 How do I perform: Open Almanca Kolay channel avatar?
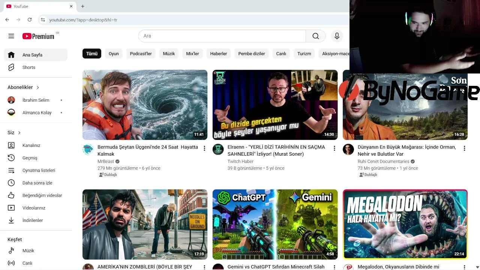tap(11, 112)
